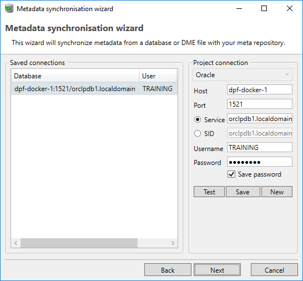Click the User column header

point(158,76)
